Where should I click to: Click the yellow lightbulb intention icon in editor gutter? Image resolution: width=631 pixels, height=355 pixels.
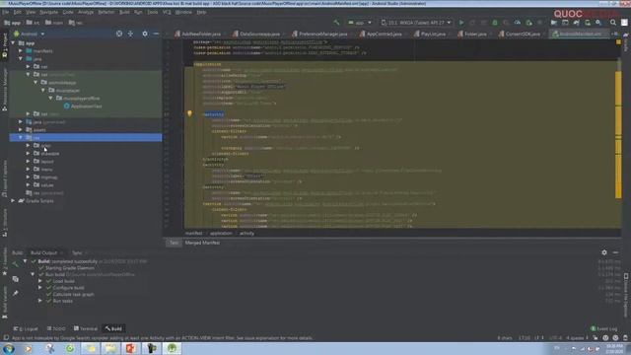click(x=189, y=114)
